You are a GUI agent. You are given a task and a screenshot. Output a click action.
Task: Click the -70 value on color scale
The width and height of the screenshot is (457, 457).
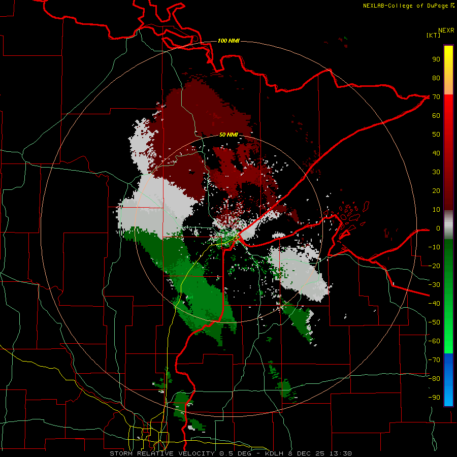[434, 360]
